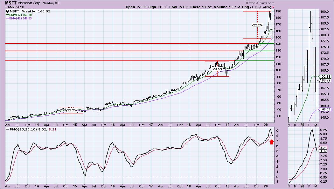334x189 pixels.
Task: Click the 190 label on main price axis
Action: [x=278, y=11]
